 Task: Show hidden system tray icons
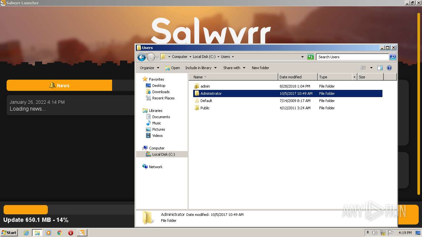pyautogui.click(x=368, y=233)
